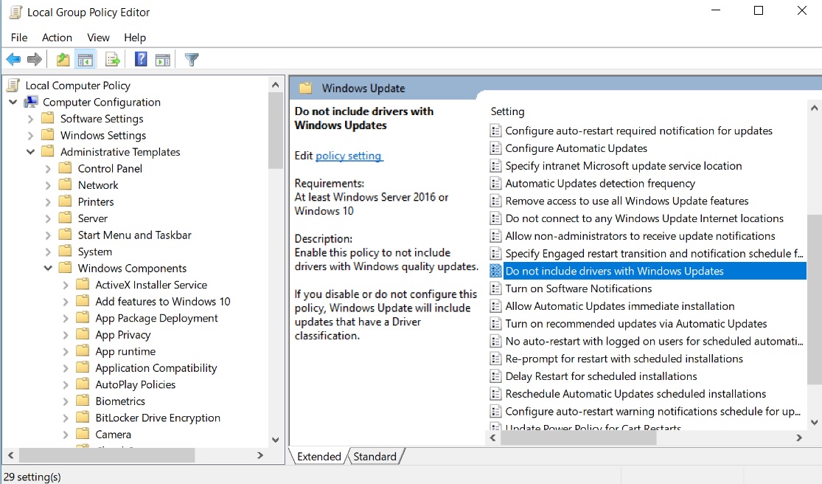Select Turn on recommended updates via Automatic Updates
This screenshot has height=484, width=822.
pyautogui.click(x=636, y=324)
